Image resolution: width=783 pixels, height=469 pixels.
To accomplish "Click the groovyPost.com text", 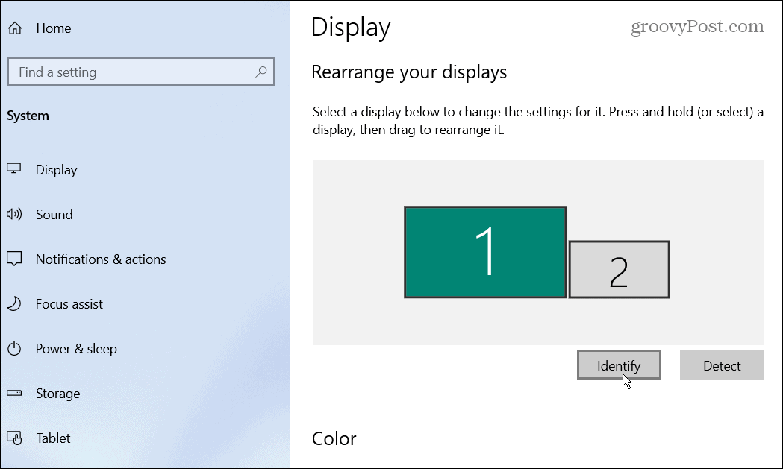I will coord(699,26).
